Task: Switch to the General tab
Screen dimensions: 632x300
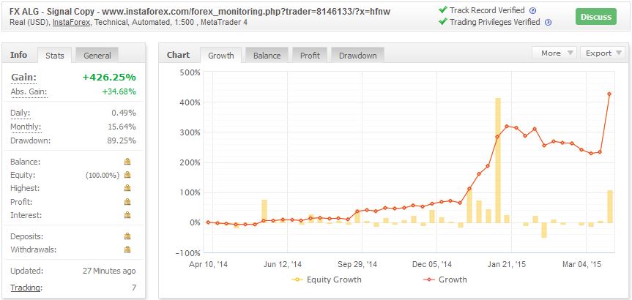Action: [x=97, y=56]
